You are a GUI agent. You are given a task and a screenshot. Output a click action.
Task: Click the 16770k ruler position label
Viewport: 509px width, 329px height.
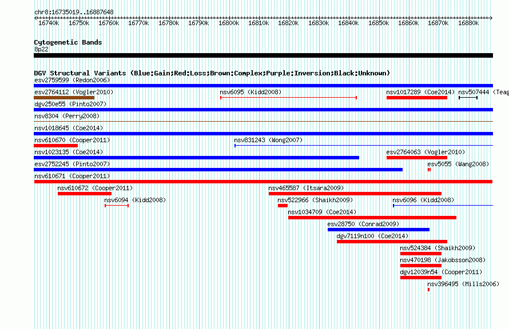(138, 23)
